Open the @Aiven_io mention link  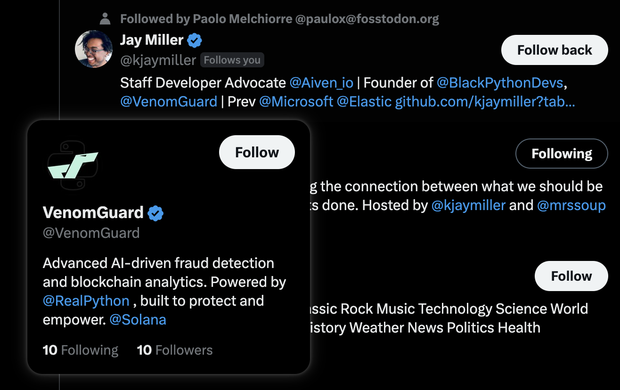click(x=321, y=83)
